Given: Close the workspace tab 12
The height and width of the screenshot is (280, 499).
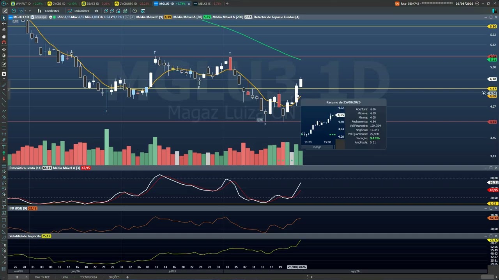Looking at the screenshot, I should 27,277.
